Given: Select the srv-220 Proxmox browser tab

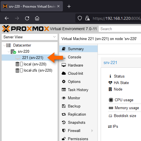Looking at the screenshot, I should tap(32, 6).
